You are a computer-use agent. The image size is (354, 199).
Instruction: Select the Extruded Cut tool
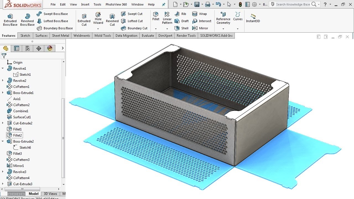pos(84,20)
